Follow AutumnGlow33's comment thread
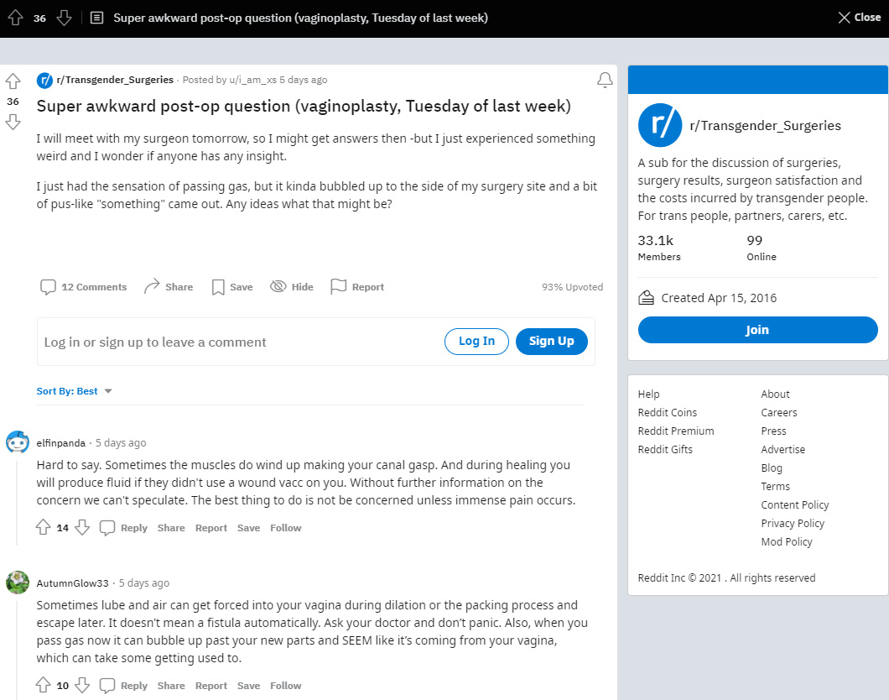Screen dimensions: 889x700 click(x=286, y=686)
